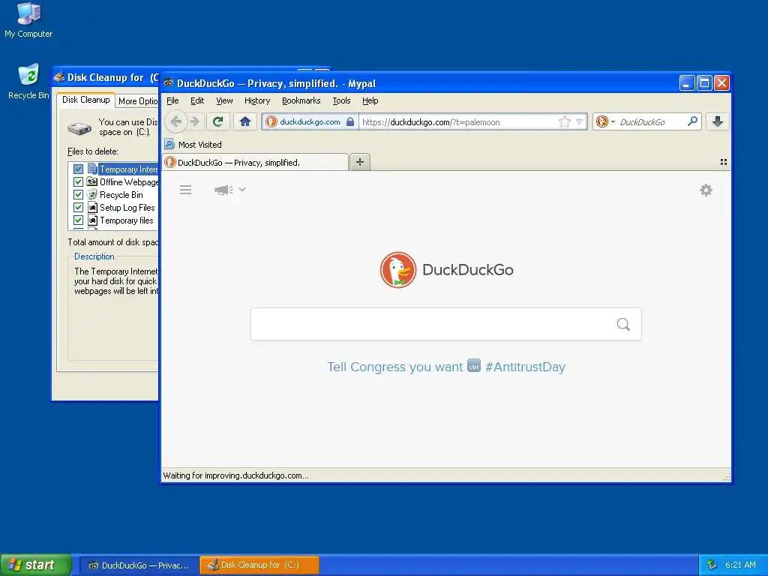Click the duckduckgo.com site identity button

310,122
